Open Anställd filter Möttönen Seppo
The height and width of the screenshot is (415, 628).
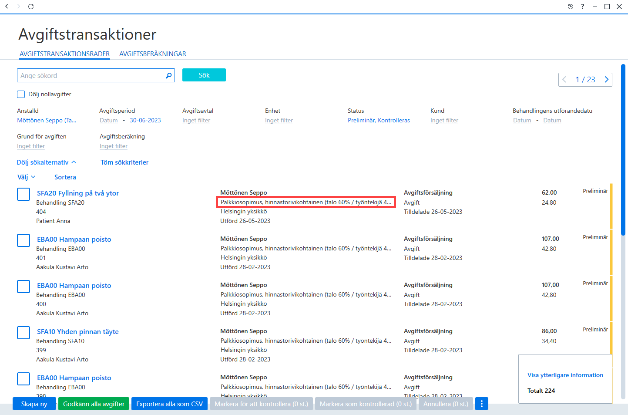[47, 120]
